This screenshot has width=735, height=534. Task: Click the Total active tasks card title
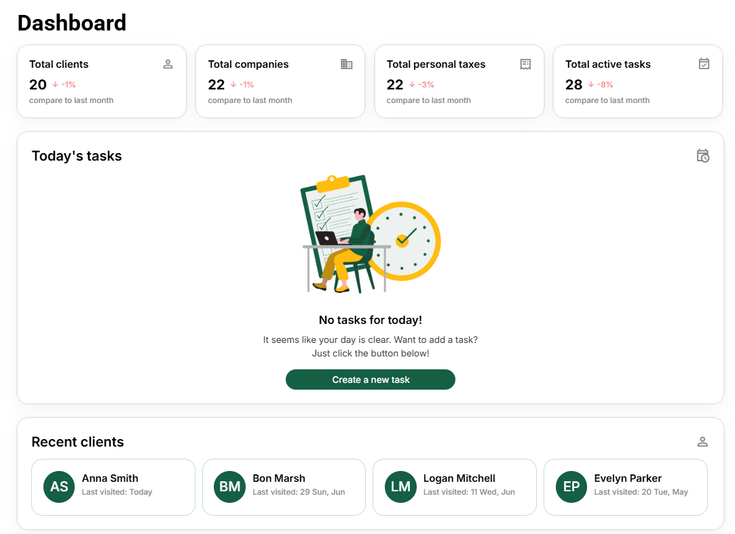608,64
